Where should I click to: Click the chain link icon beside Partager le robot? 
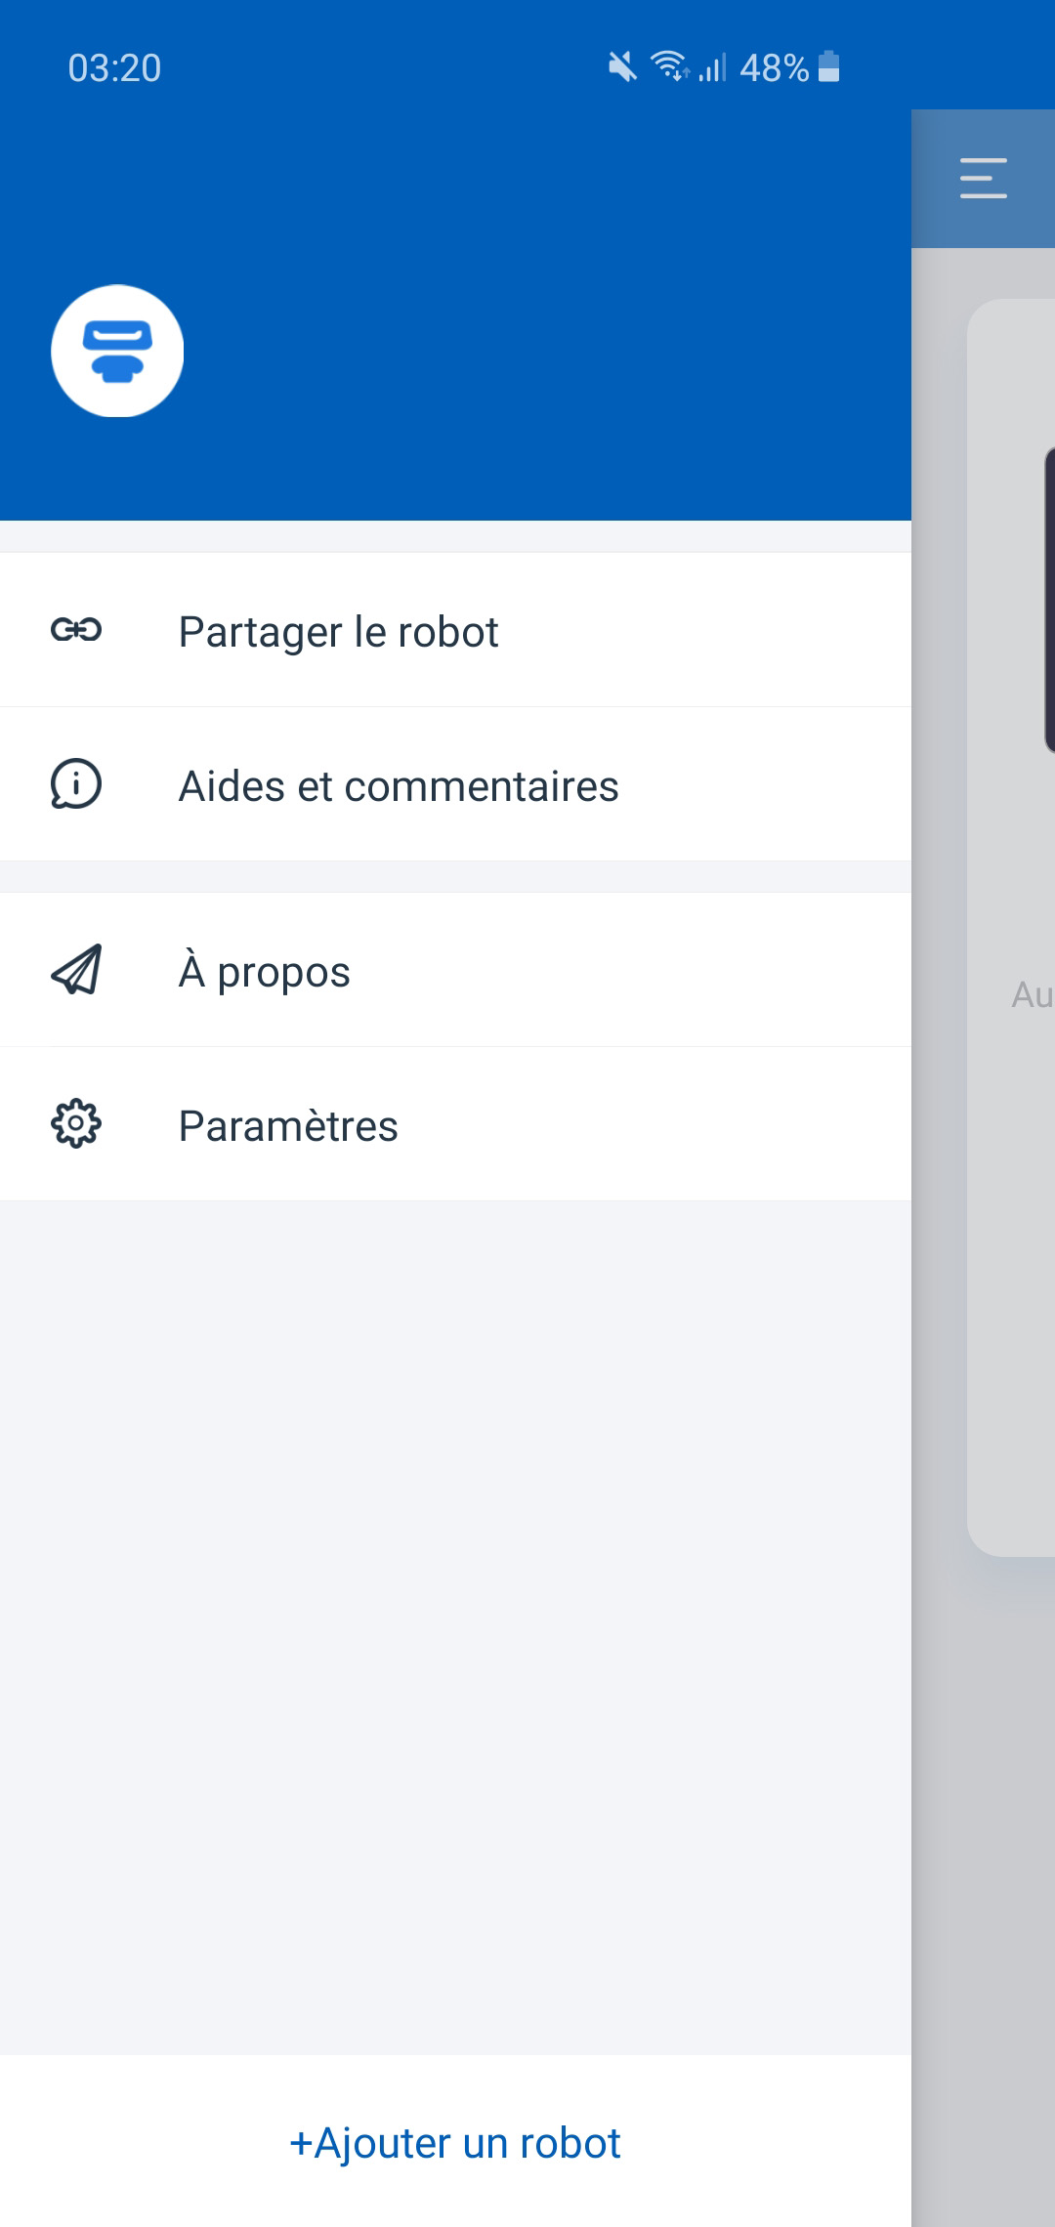pos(76,630)
